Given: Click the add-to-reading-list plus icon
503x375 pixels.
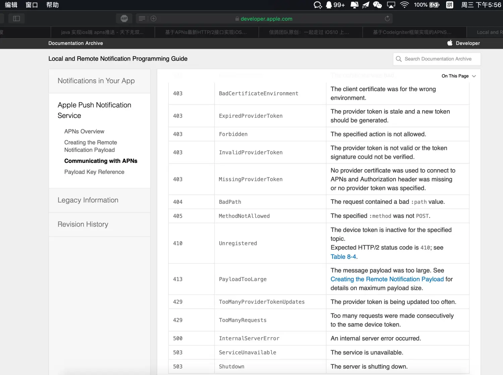Looking at the screenshot, I should point(154,18).
